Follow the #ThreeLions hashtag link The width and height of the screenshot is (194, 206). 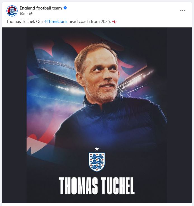[x=56, y=22]
